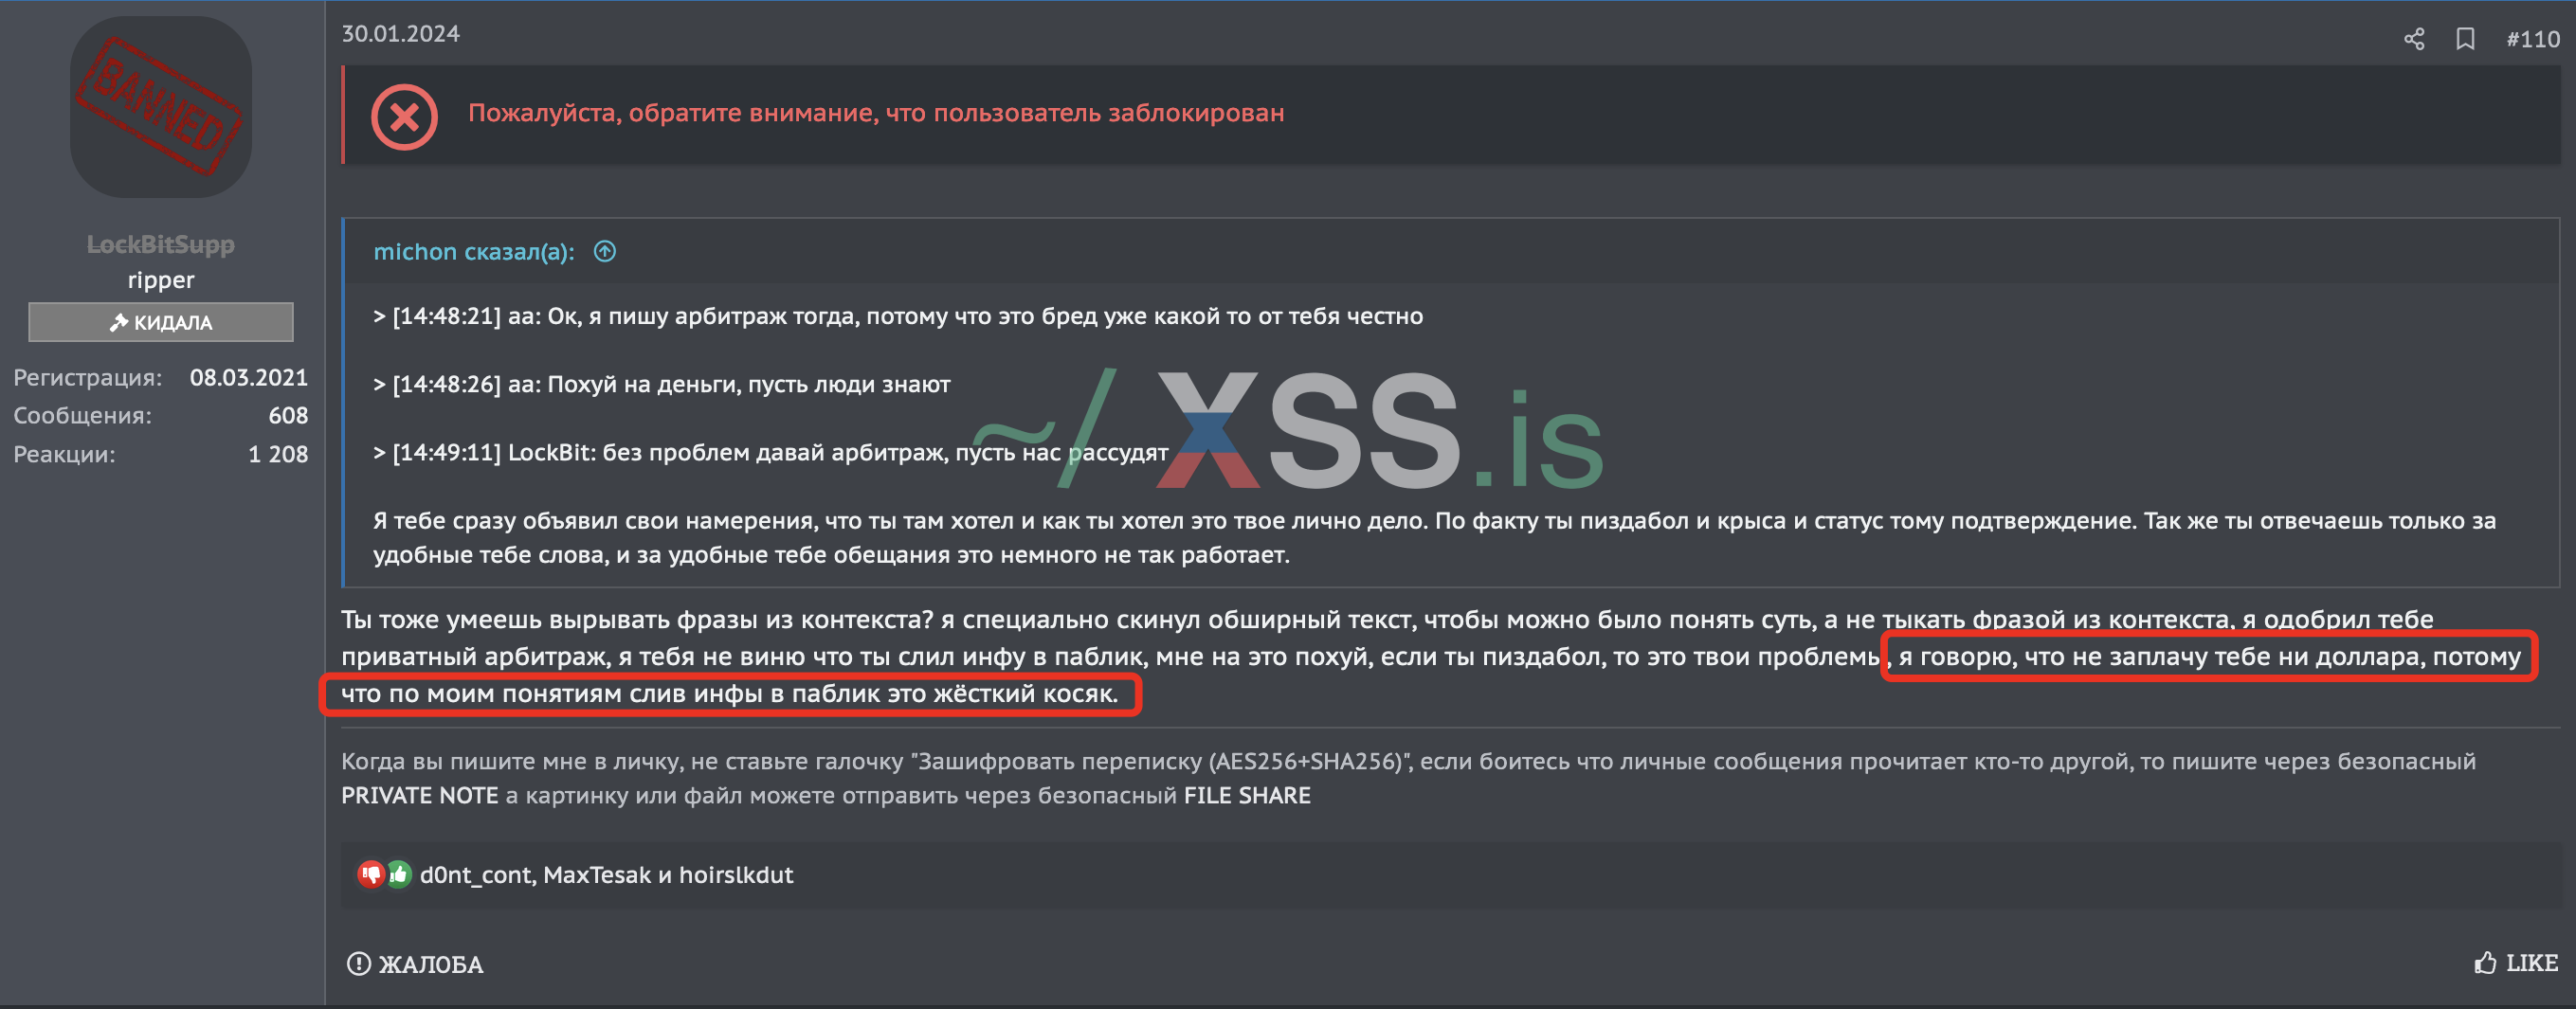The width and height of the screenshot is (2576, 1009).
Task: Click the red blocked-user warning icon
Action: (404, 117)
